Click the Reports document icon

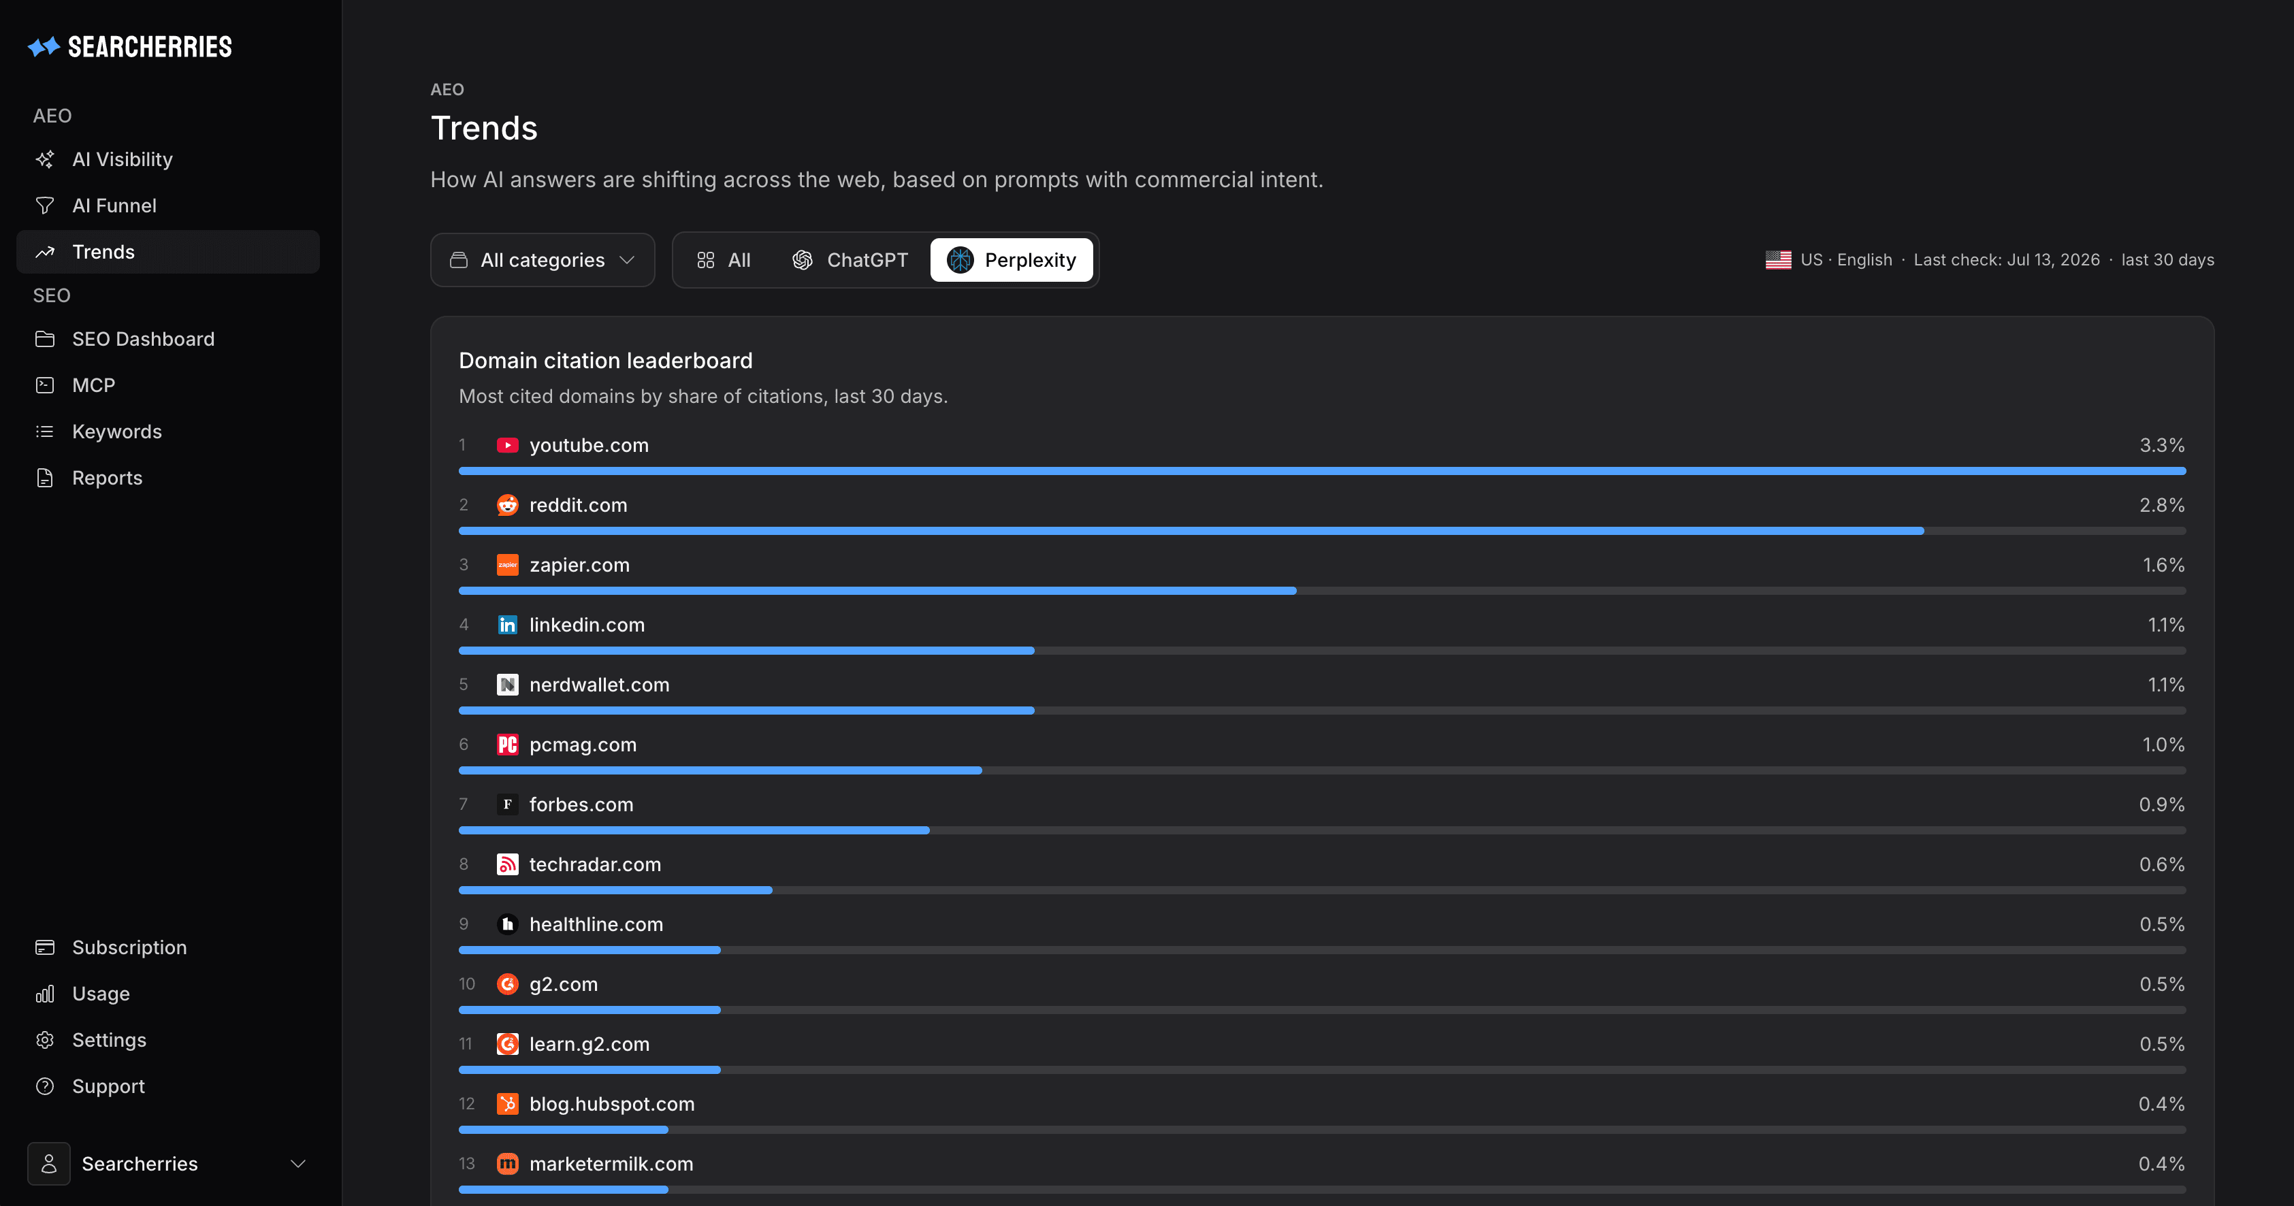44,478
